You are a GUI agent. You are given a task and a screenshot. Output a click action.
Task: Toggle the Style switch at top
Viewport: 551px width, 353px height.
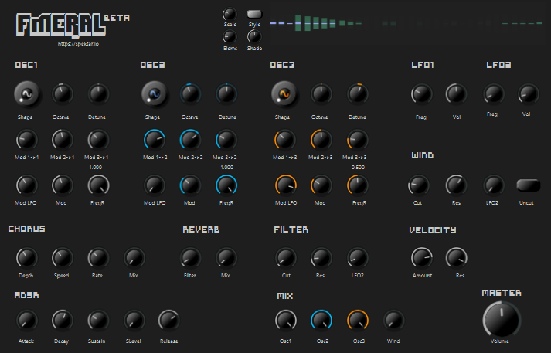click(254, 14)
